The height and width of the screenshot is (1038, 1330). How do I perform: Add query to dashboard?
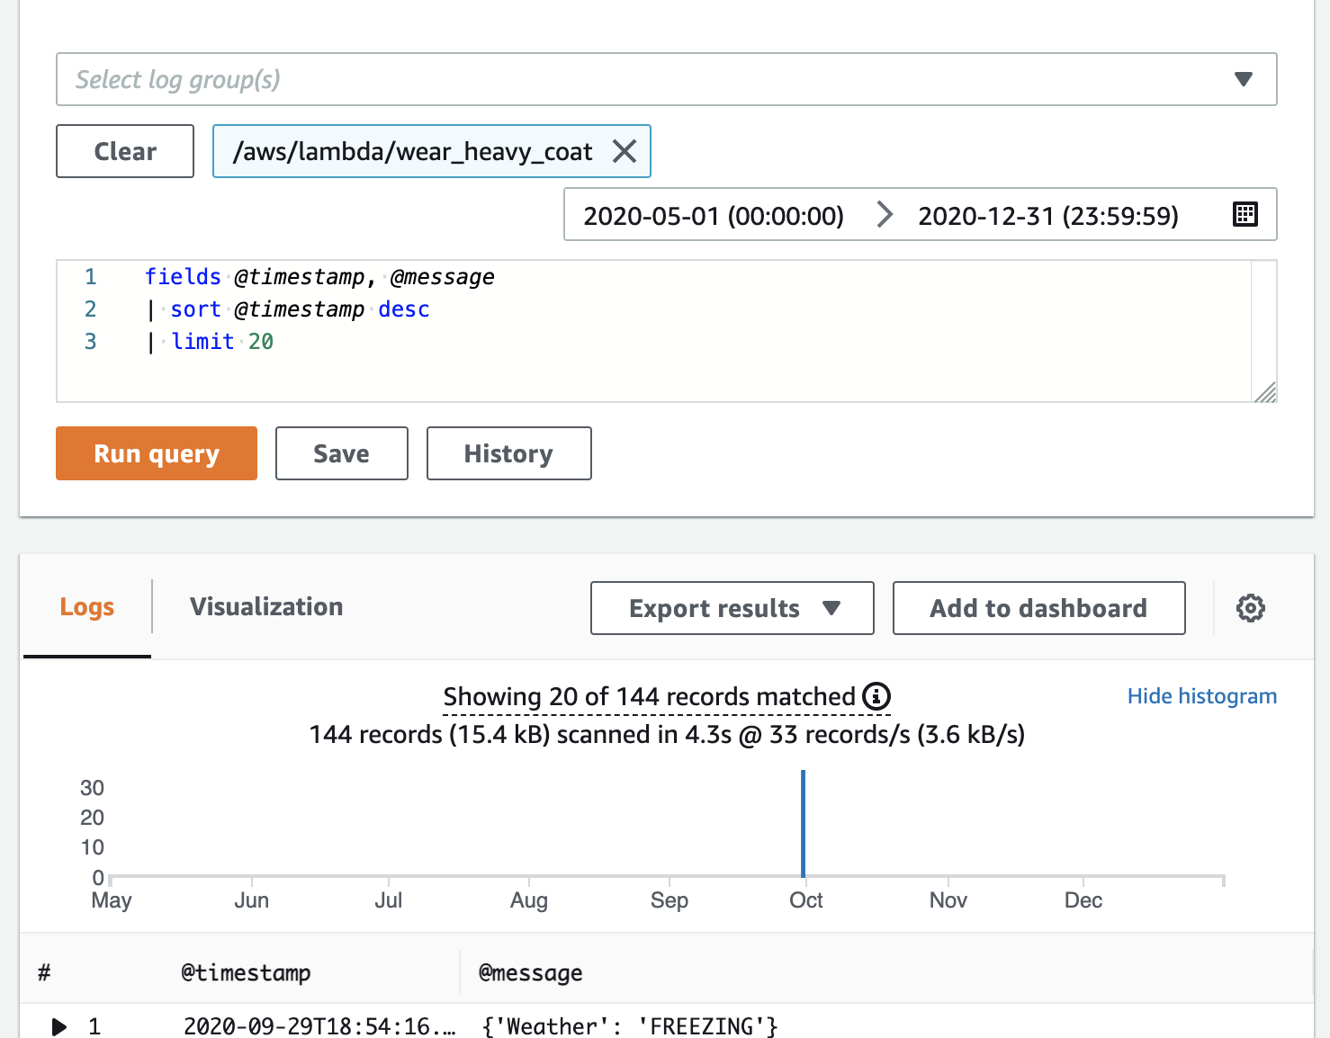tap(1038, 608)
